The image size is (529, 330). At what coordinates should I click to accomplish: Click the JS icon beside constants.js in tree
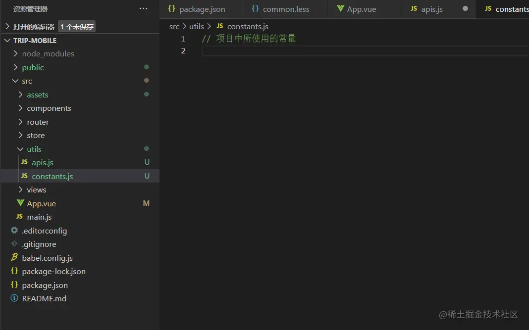tap(25, 176)
